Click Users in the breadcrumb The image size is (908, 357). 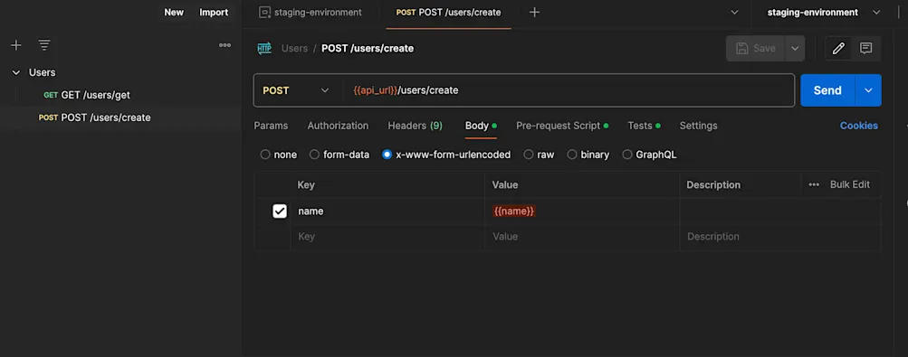(295, 49)
